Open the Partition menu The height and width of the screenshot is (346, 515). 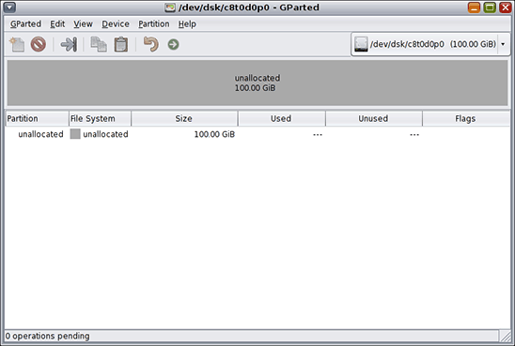tap(154, 24)
